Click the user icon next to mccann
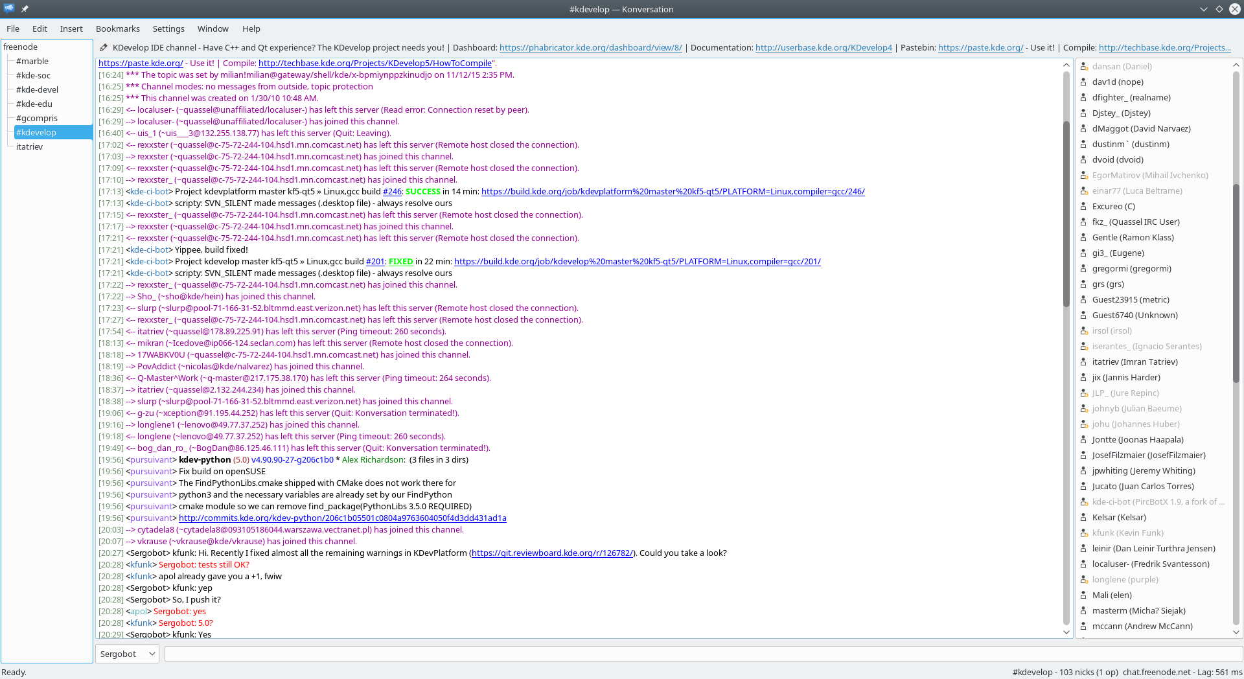The width and height of the screenshot is (1244, 679). [1084, 627]
